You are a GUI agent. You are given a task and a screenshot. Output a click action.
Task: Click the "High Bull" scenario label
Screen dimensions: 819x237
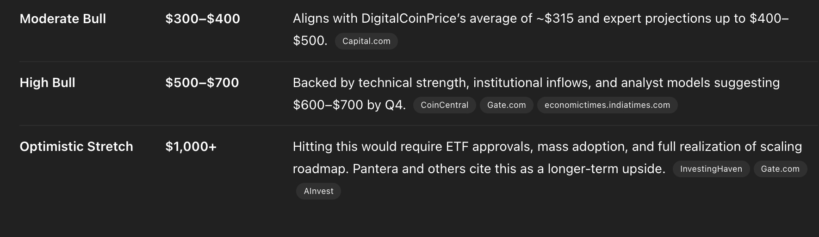[x=47, y=82]
